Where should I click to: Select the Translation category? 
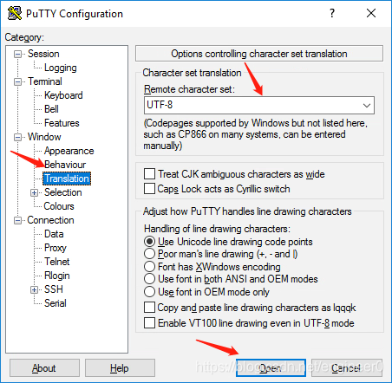(x=67, y=179)
